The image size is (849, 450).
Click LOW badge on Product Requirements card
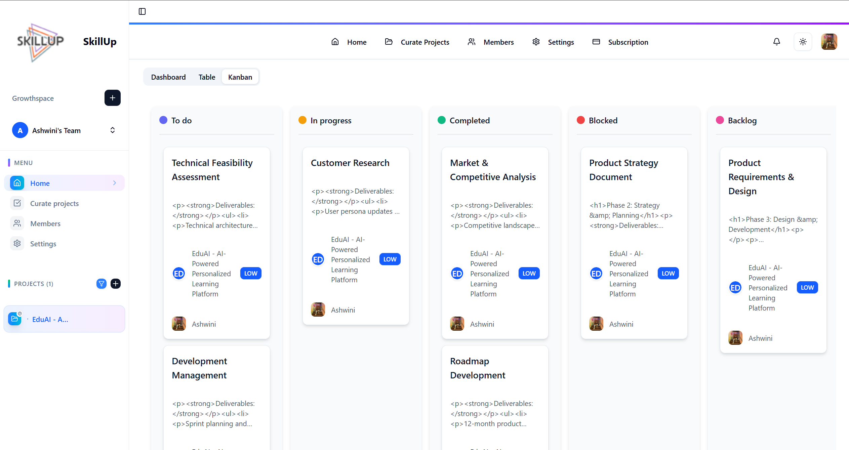[807, 287]
